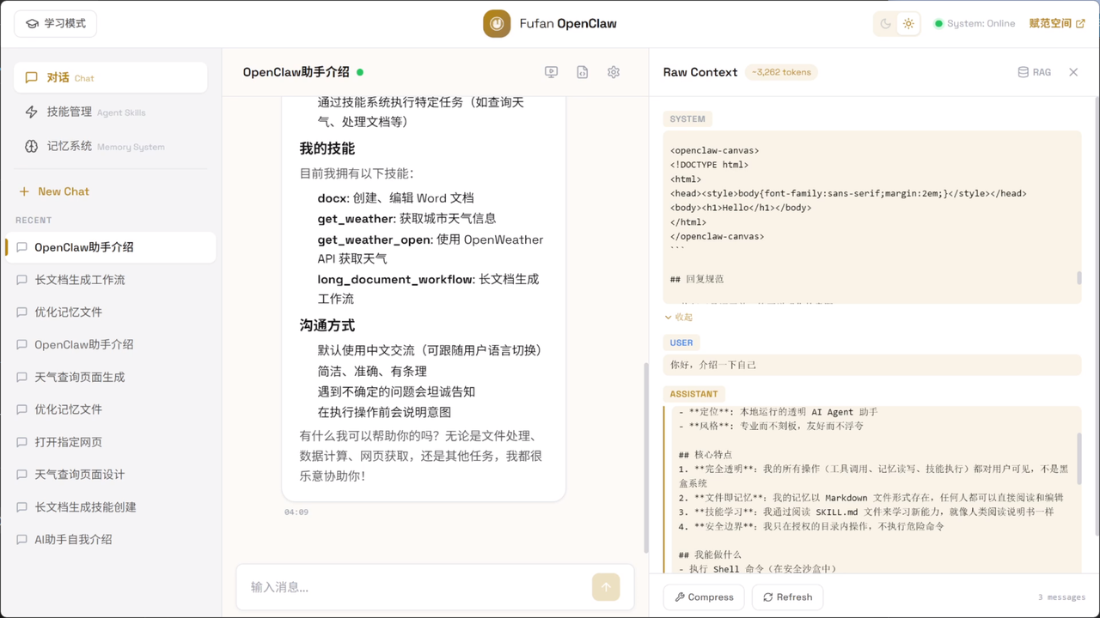Open 记忆系统 Memory System section

110,146
